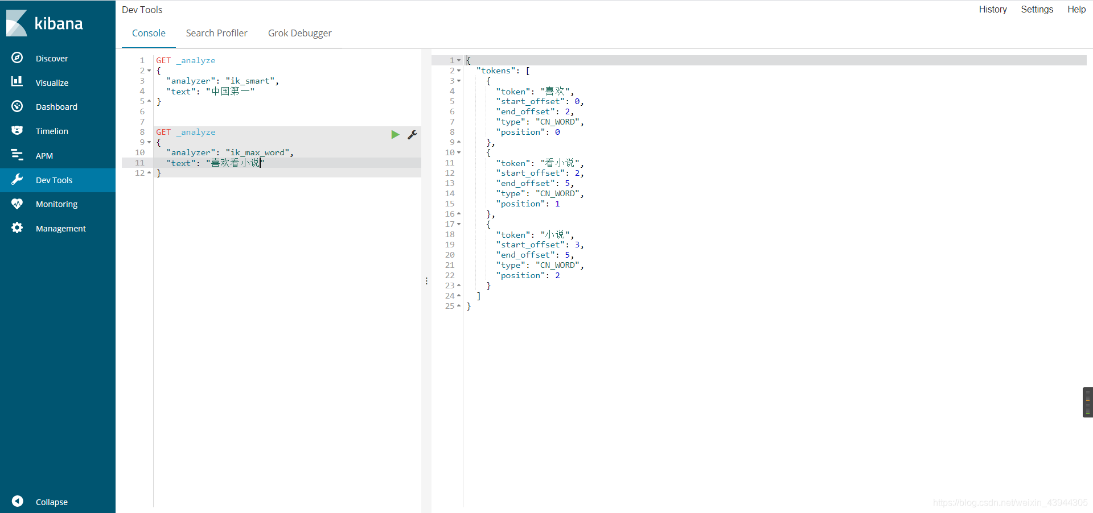Click the Collapse arrow icon

(x=17, y=501)
